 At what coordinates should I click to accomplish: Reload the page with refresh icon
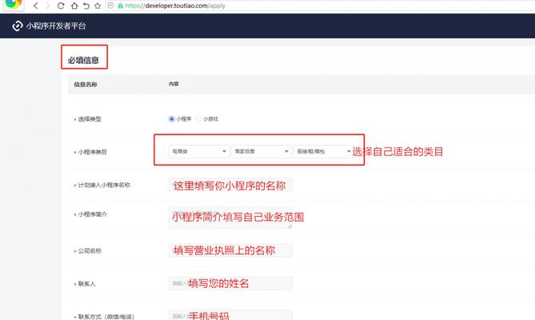pyautogui.click(x=61, y=6)
